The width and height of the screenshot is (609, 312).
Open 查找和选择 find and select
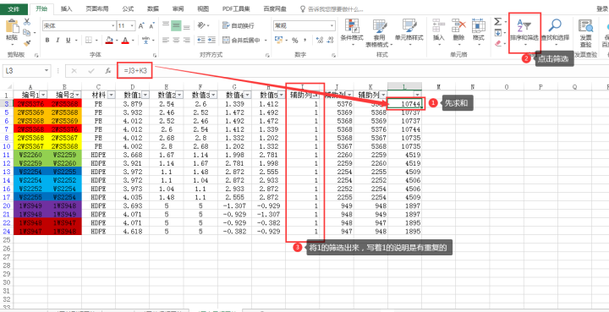click(x=556, y=32)
